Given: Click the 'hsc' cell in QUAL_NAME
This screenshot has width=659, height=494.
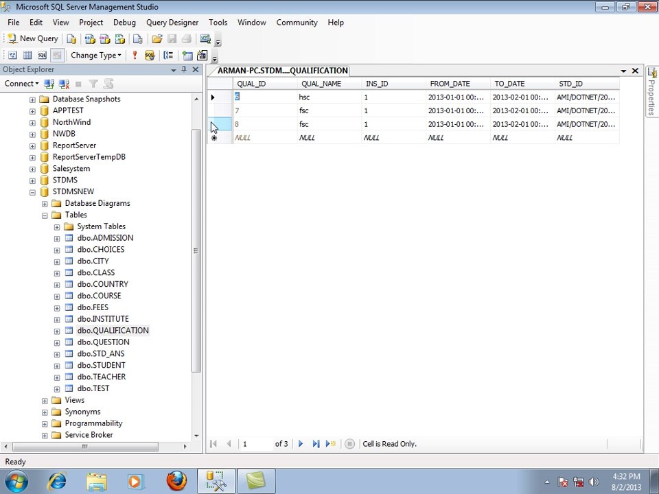Looking at the screenshot, I should [x=329, y=97].
